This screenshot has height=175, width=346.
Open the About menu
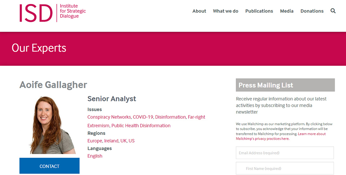pyautogui.click(x=199, y=11)
